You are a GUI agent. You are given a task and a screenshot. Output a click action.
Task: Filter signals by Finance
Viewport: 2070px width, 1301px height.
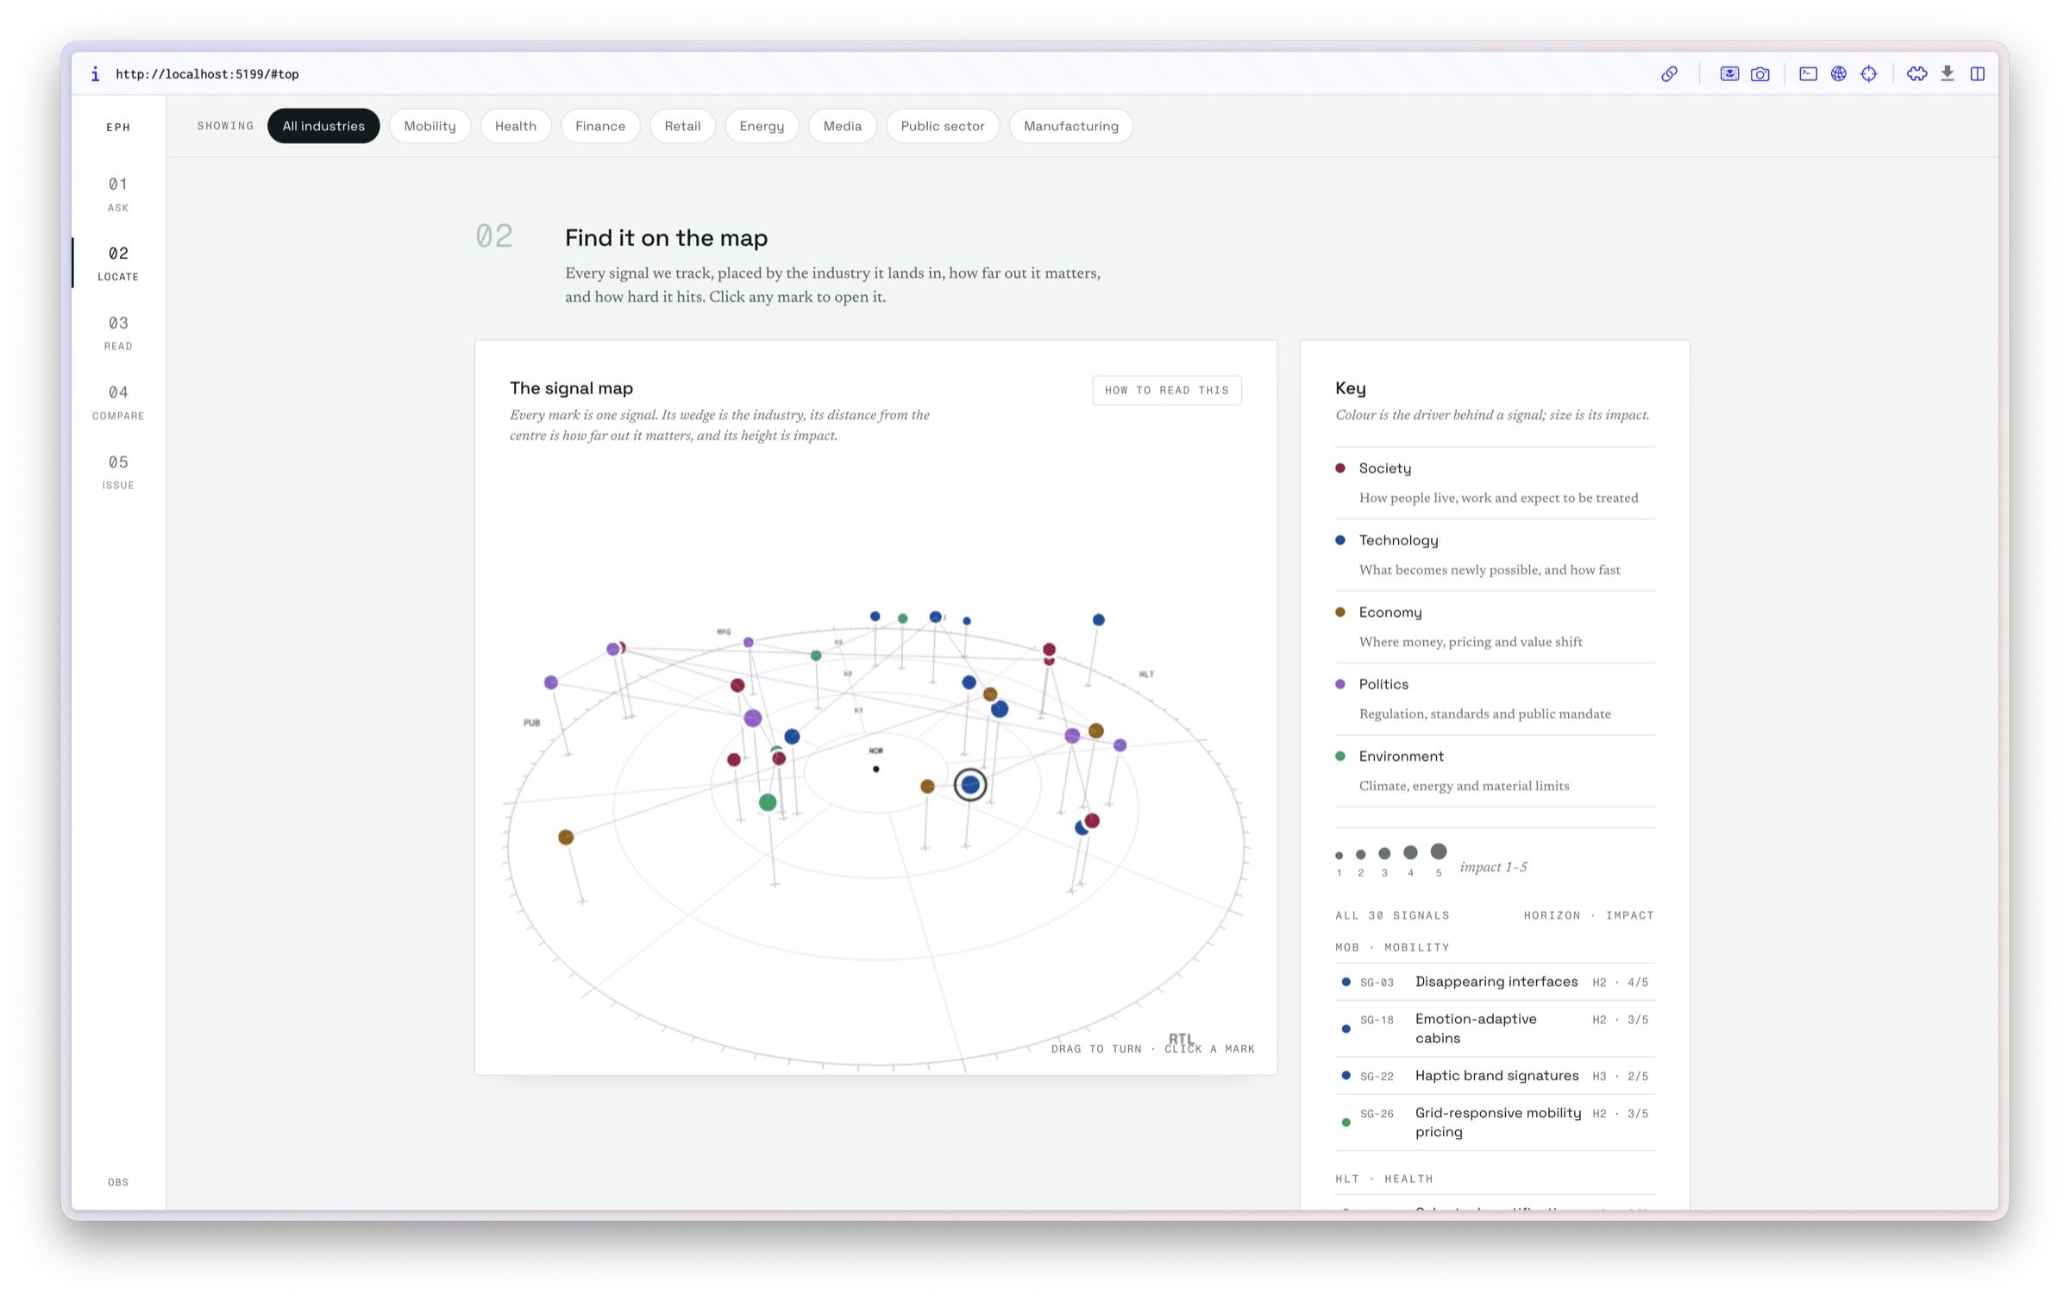click(600, 126)
